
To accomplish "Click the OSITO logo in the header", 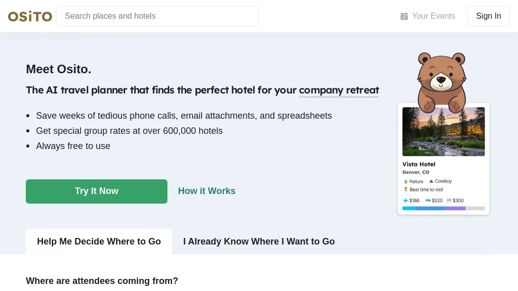I will (30, 16).
